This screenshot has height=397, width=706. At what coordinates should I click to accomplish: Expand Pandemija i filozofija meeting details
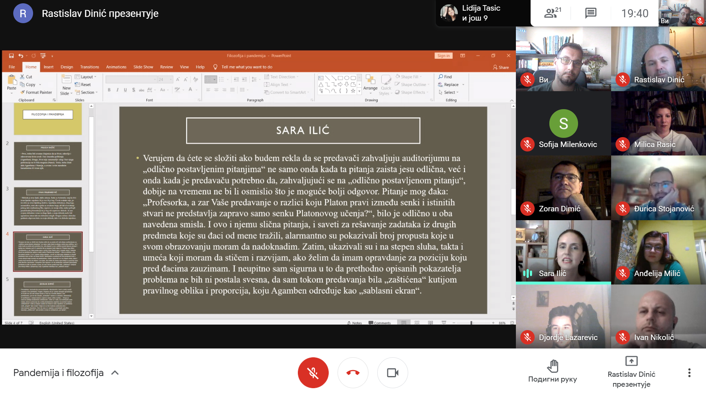click(x=115, y=373)
